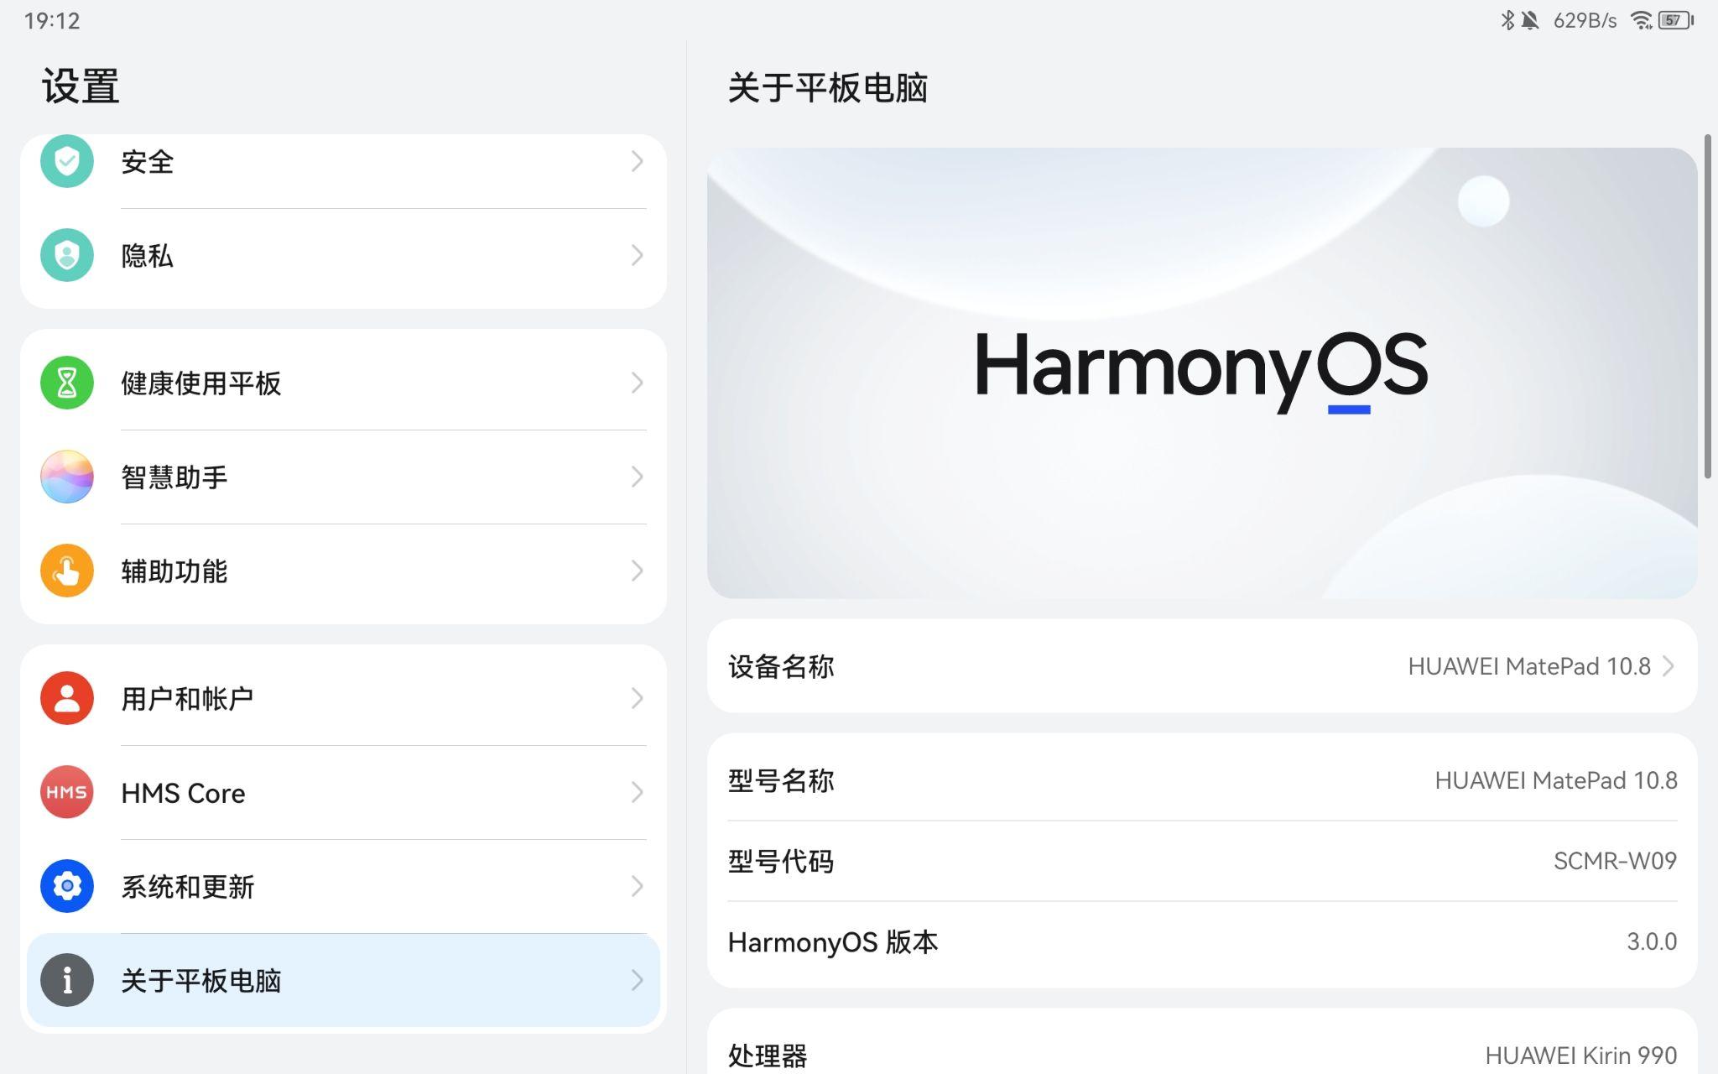Tap the battery level indicator
This screenshot has height=1074, width=1718.
point(1676,20)
